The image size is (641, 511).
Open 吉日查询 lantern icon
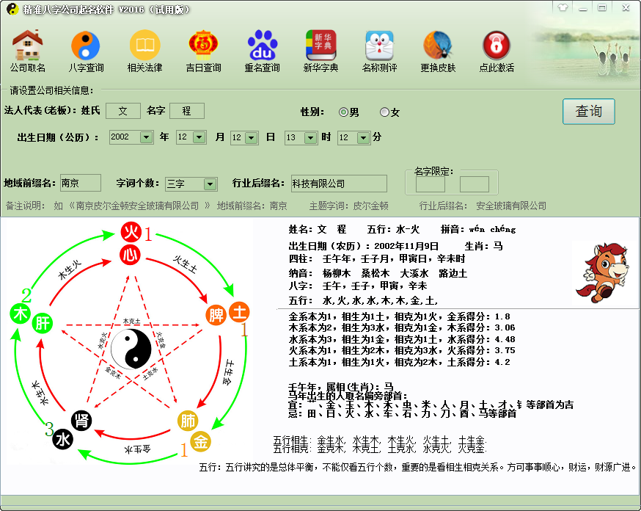point(203,46)
